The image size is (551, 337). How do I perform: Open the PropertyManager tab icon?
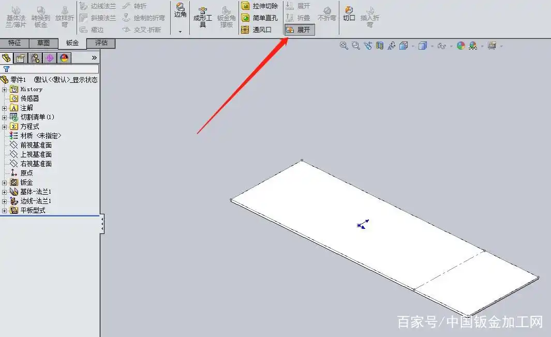coord(20,58)
